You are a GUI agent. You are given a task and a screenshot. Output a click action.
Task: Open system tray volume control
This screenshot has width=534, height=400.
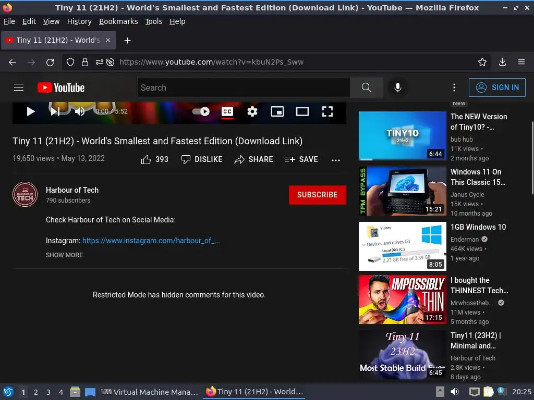[x=454, y=392]
